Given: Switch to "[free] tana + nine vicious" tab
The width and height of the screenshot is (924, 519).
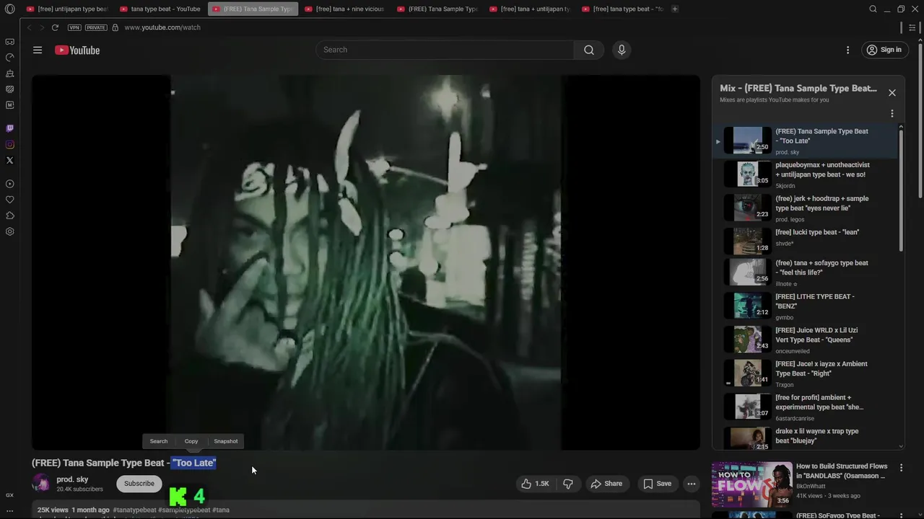Looking at the screenshot, I should pyautogui.click(x=345, y=9).
